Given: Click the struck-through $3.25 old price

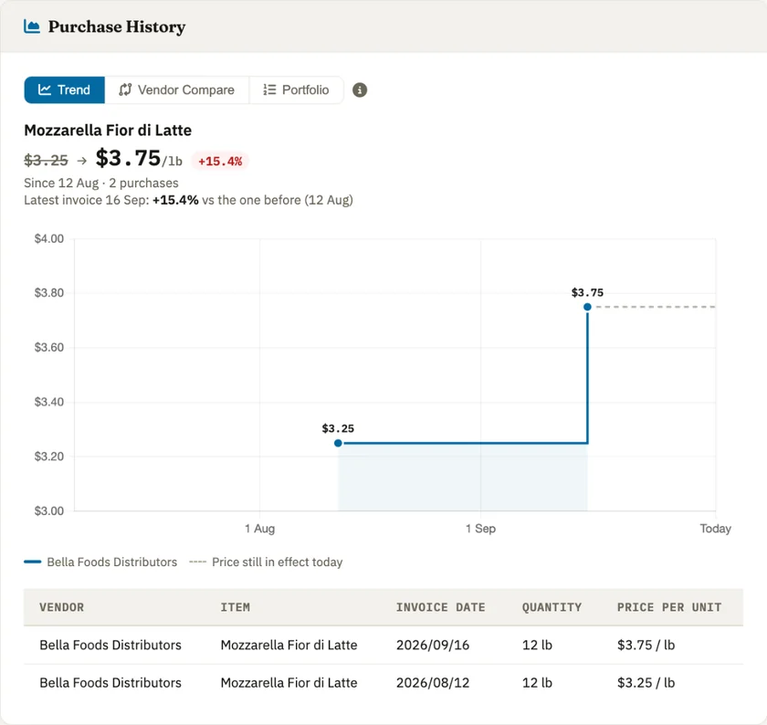Looking at the screenshot, I should (x=46, y=160).
